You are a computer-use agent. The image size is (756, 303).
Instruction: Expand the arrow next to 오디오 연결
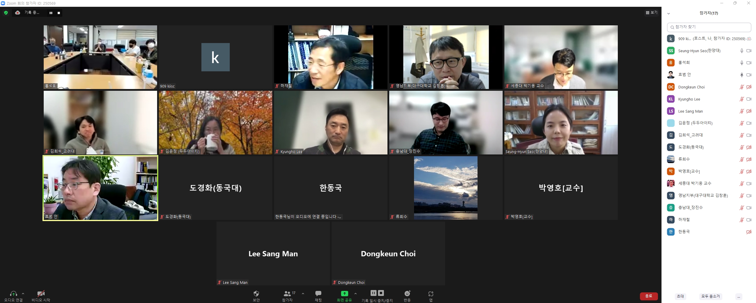tap(23, 294)
